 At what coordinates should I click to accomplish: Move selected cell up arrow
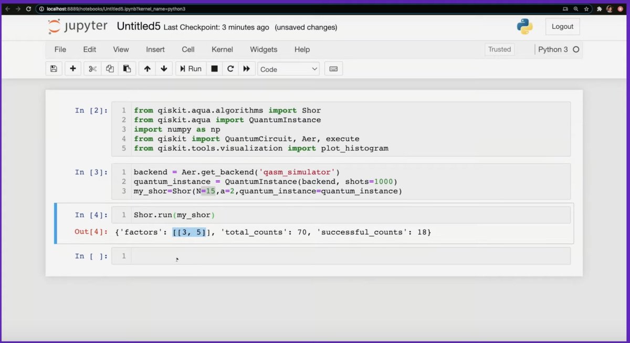pos(147,69)
